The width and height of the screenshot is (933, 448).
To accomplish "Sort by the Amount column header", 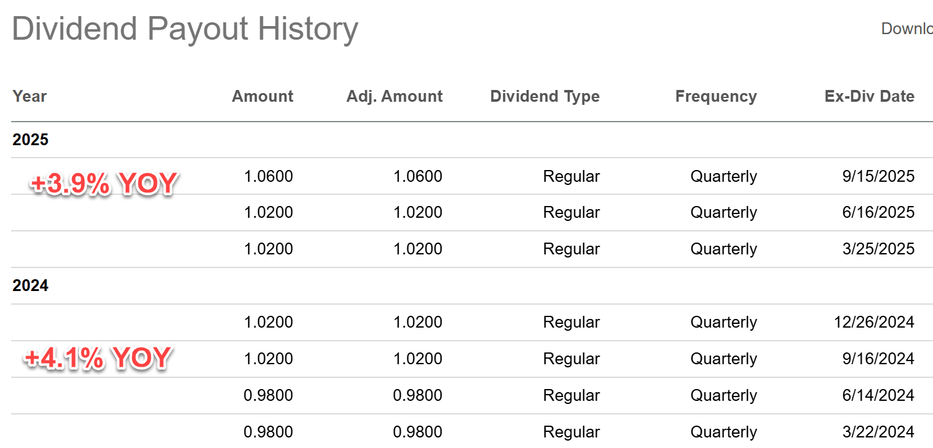I will point(262,96).
